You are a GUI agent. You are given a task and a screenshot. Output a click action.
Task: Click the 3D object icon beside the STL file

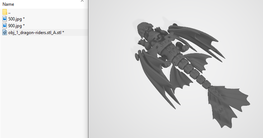(5, 32)
